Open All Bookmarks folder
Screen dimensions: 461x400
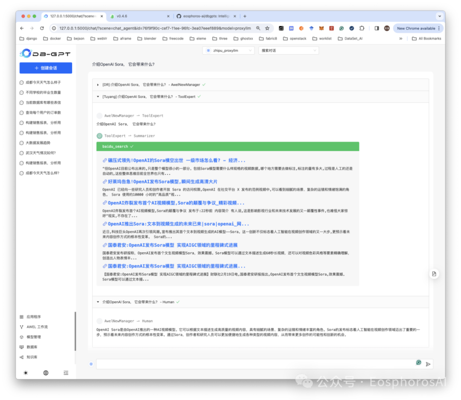pos(426,38)
